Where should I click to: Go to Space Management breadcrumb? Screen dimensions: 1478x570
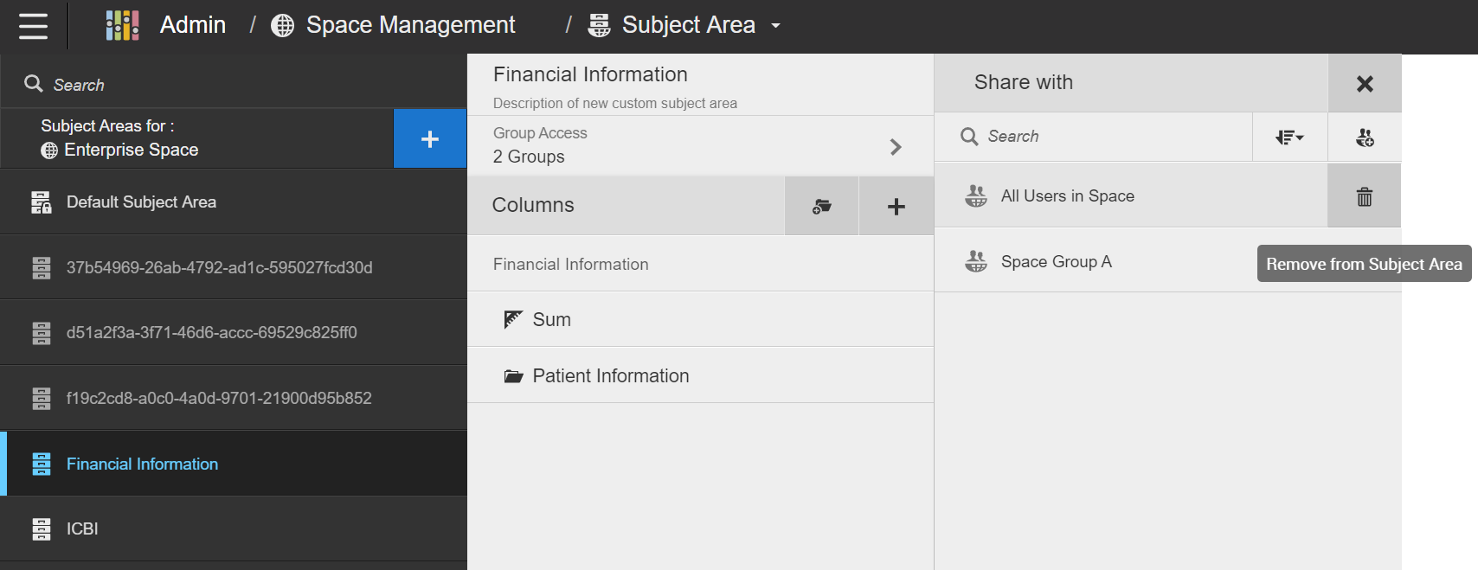(410, 26)
